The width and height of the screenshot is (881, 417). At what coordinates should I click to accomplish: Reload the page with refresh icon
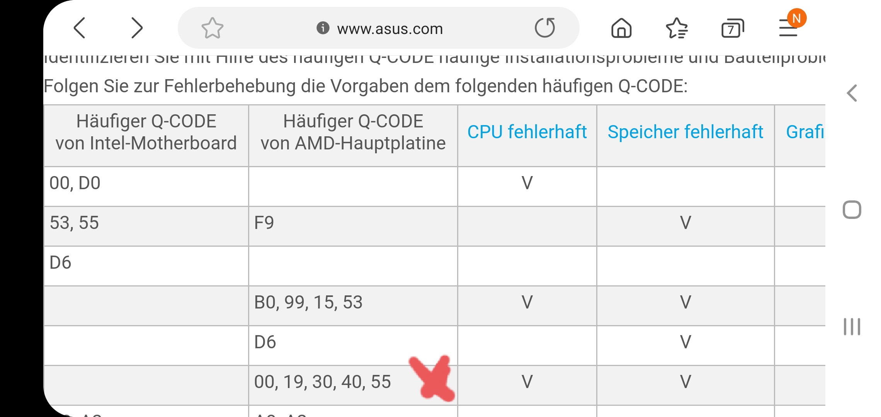coord(545,28)
